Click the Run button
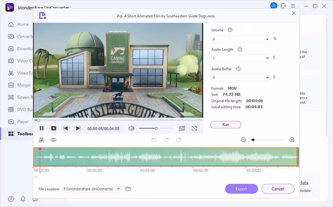This screenshot has height=207, width=333. coord(226,125)
